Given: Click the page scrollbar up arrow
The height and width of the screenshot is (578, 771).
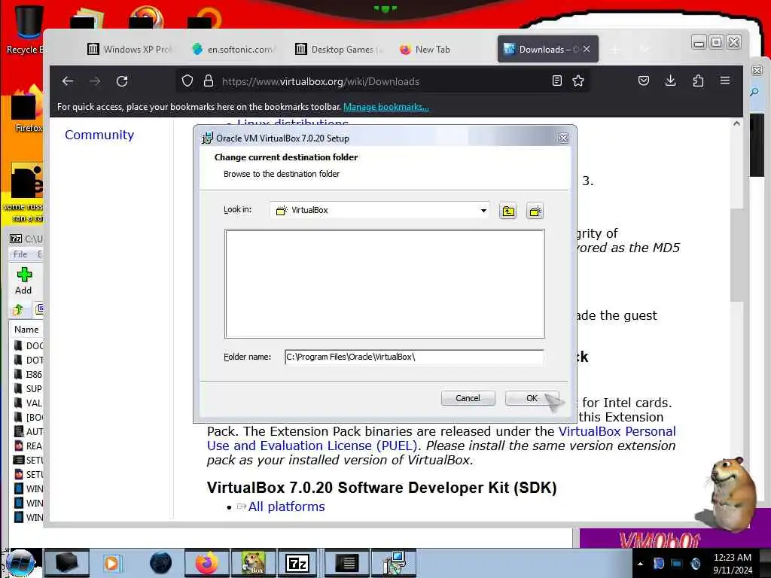Looking at the screenshot, I should (736, 124).
